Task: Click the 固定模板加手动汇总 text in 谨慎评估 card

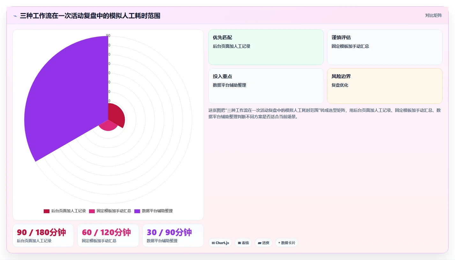Action: 350,46
